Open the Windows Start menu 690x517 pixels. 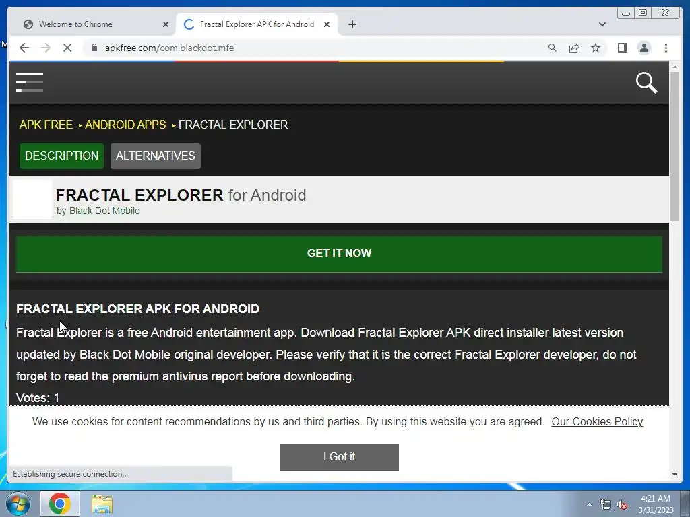point(18,504)
